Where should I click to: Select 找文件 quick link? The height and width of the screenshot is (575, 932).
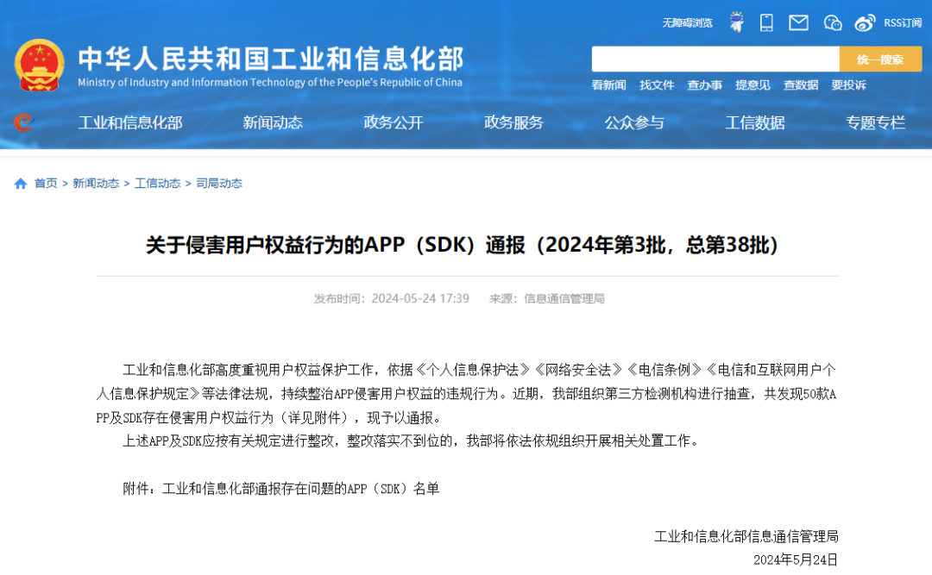pos(657,85)
